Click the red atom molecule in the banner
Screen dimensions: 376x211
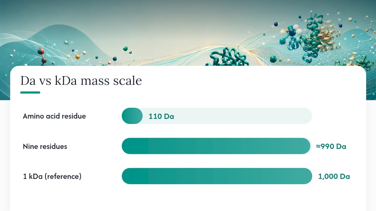[x=41, y=52]
